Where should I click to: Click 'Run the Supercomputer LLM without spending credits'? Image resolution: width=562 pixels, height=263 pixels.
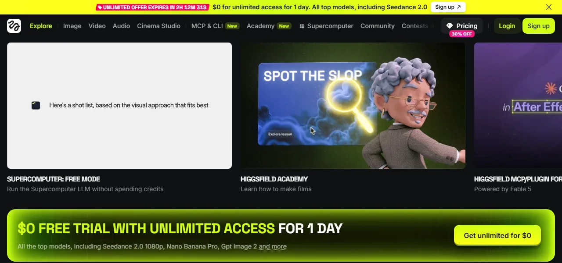85,189
